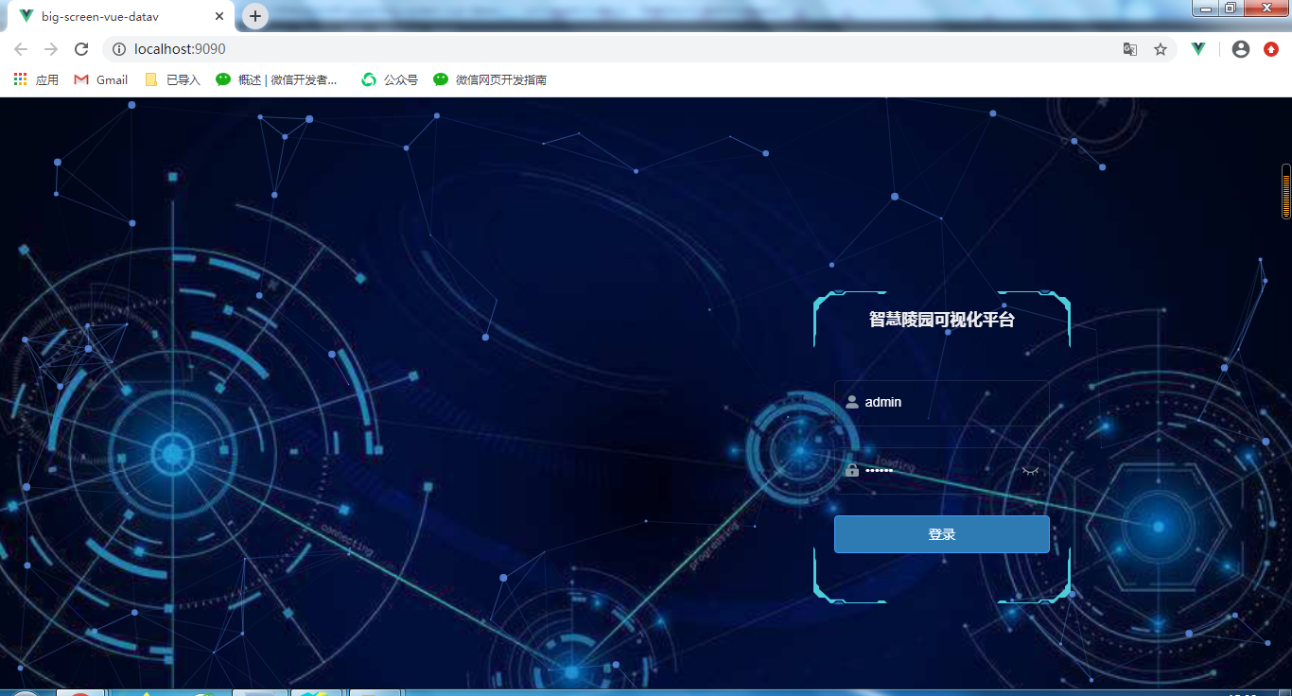
Task: Focus the password input field
Action: pos(941,470)
